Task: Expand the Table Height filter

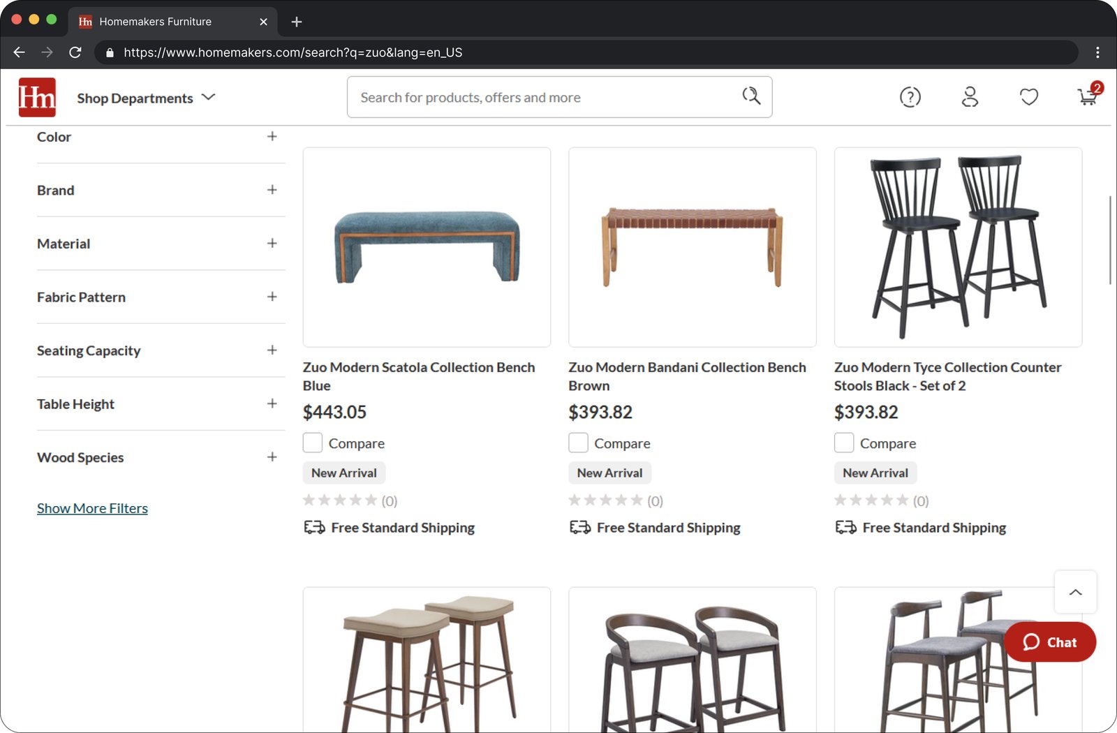Action: click(272, 403)
